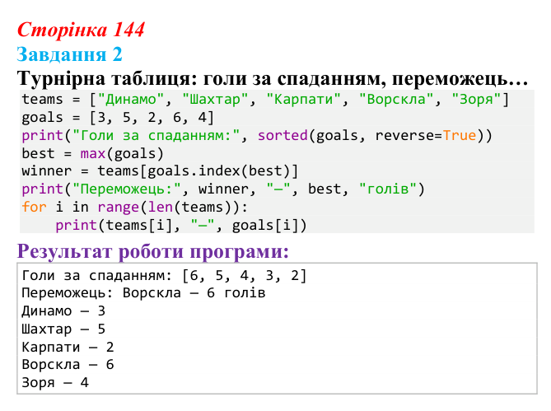551x411 pixels.
Task: Click the "range" function in the loop
Action: pos(118,208)
